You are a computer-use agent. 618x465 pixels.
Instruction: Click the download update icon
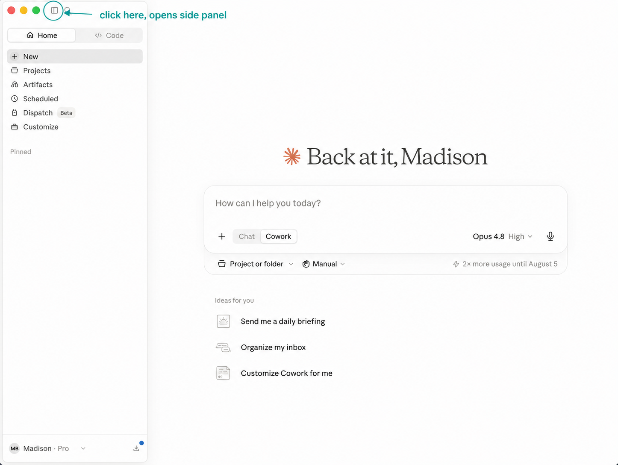[136, 448]
